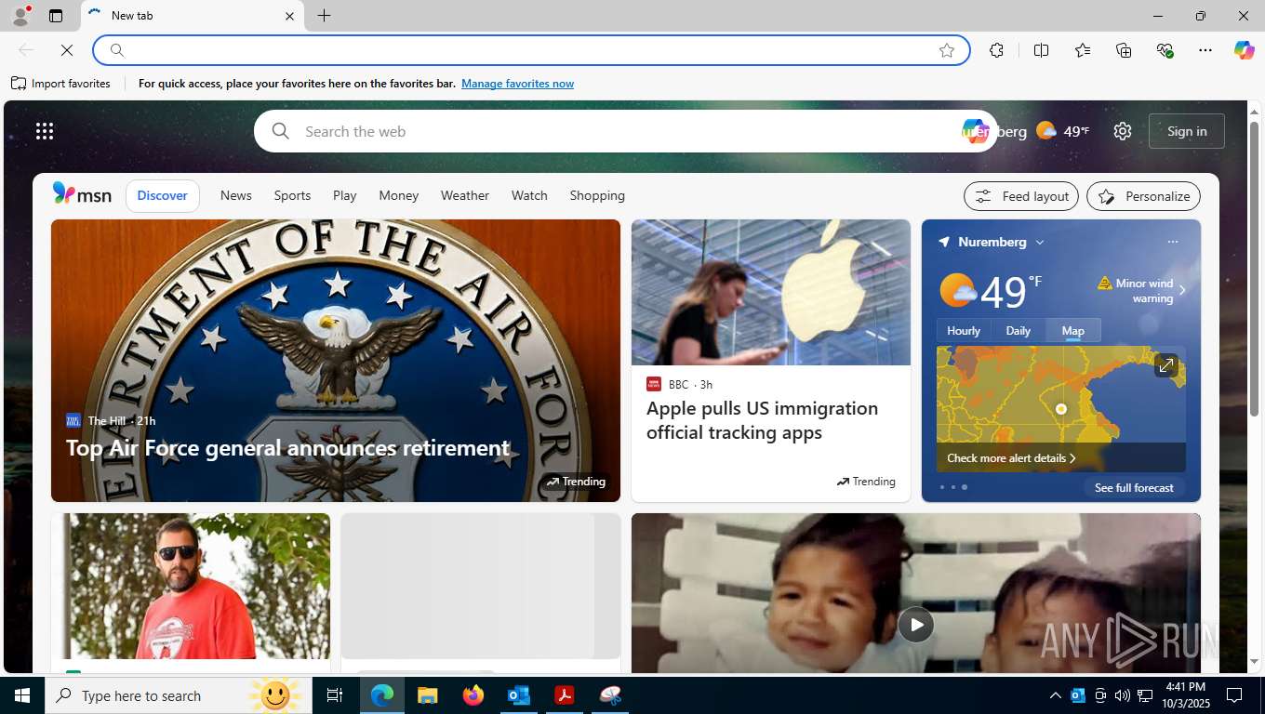Open the weather card options ellipsis
1265x714 pixels.
[1173, 242]
